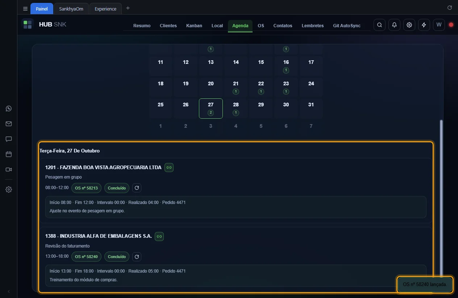Viewport: 458px width, 298px height.
Task: Click 'Revisão do faturamento' description
Action: (67, 246)
